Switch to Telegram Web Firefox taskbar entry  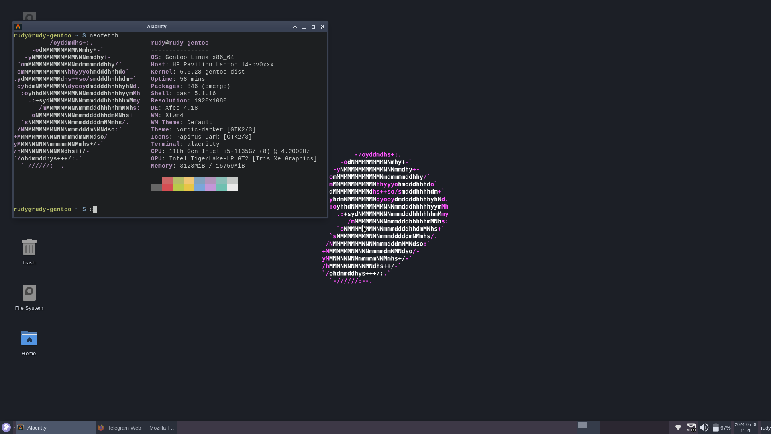tap(137, 428)
